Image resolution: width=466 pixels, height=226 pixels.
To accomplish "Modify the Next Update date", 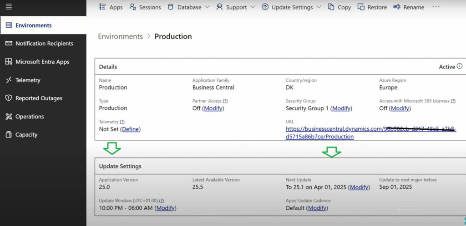I will [359, 187].
